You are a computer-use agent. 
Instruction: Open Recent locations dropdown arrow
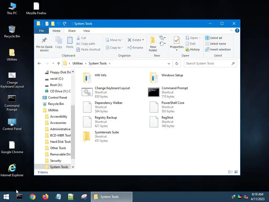53,63
